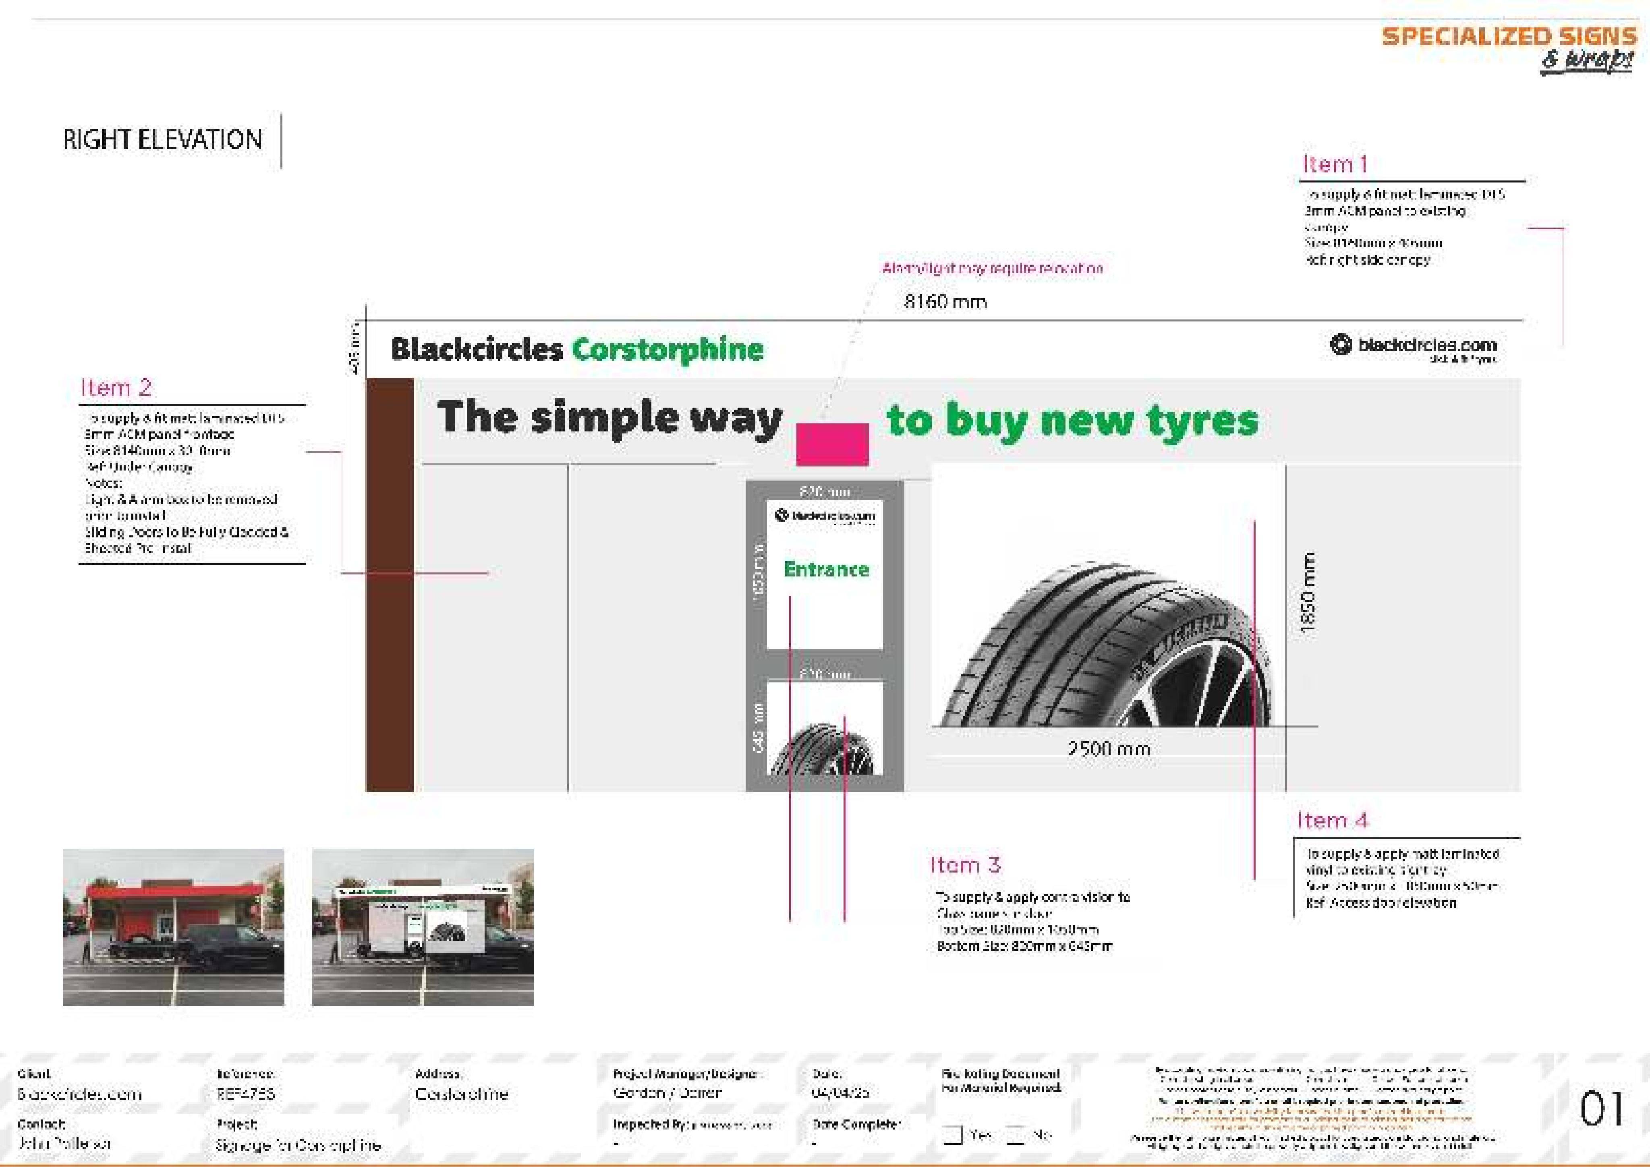This screenshot has width=1650, height=1167.
Task: Click the Contact label in footer
Action: (x=41, y=1124)
